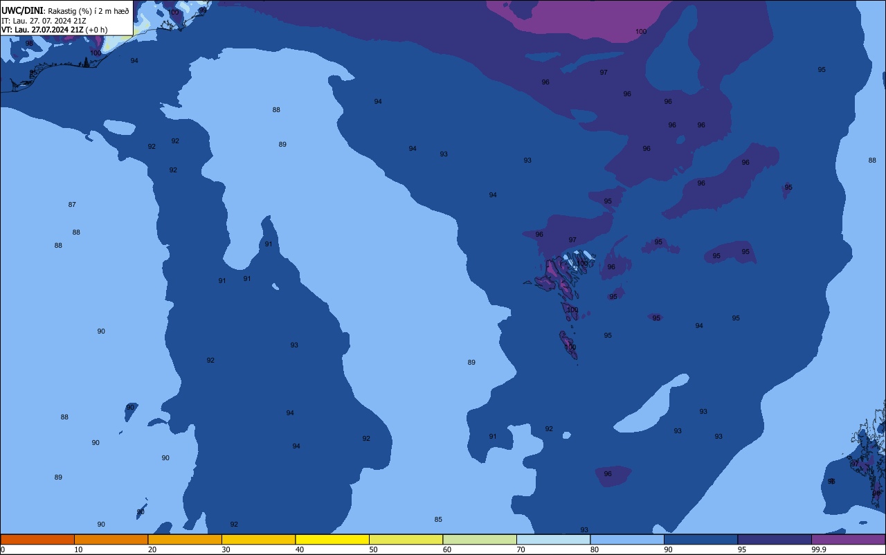886x555 pixels.
Task: Select the bright yellow 40–50 legend band
Action: point(332,539)
